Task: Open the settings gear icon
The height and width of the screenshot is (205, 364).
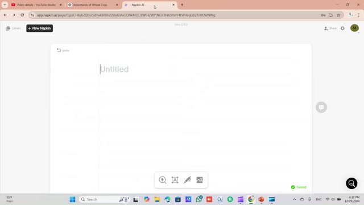Action: coord(342,28)
